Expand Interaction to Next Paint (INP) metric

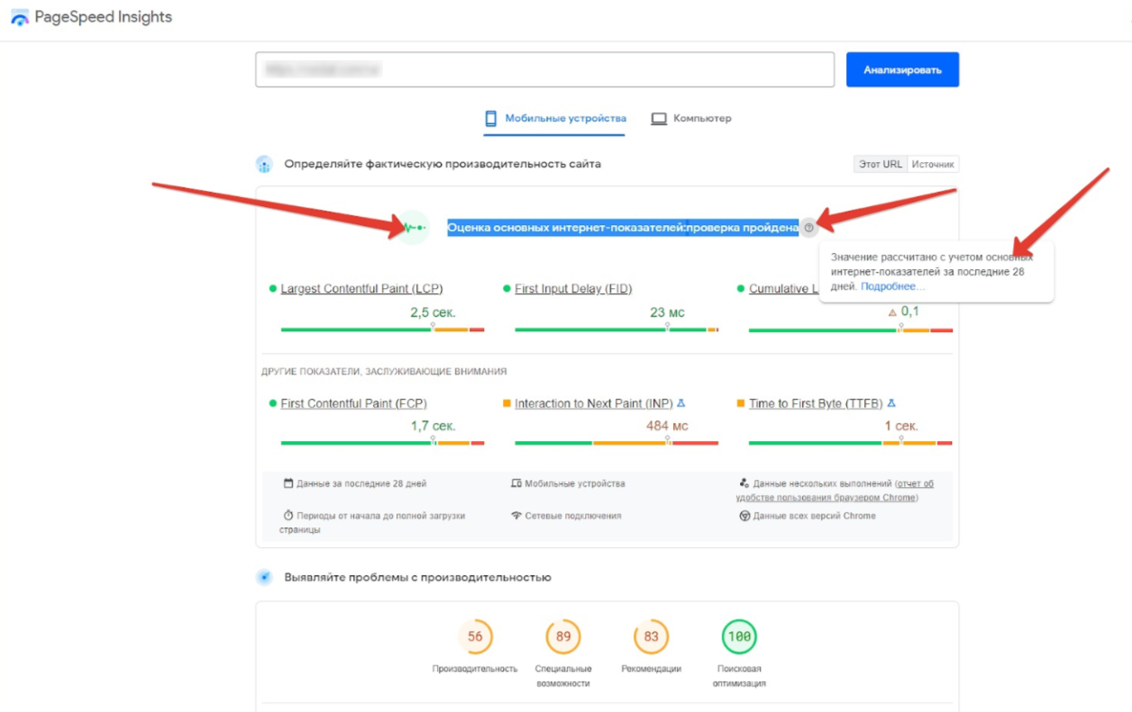pyautogui.click(x=593, y=403)
